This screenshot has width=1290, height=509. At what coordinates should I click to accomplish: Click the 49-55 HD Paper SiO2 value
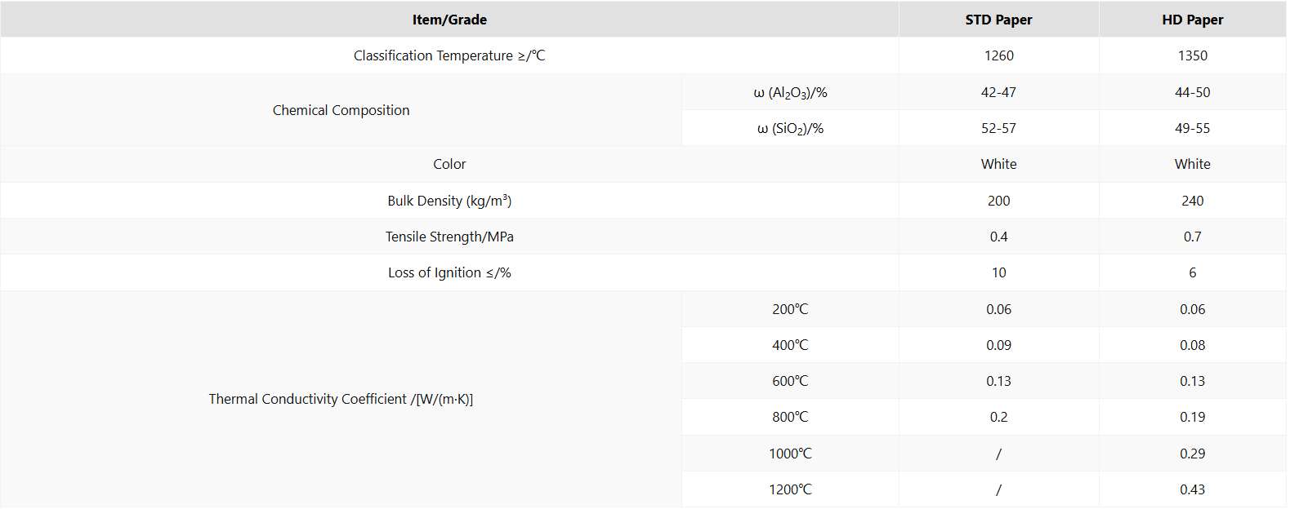tap(1192, 128)
